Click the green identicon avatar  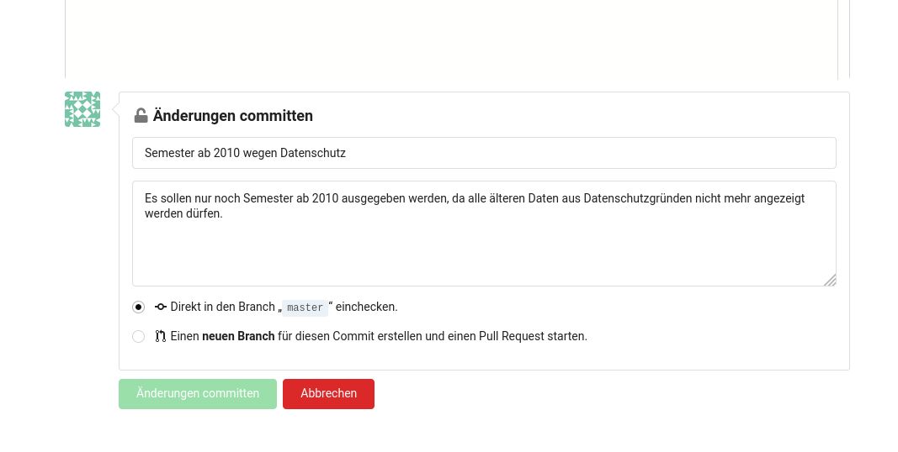pos(82,109)
